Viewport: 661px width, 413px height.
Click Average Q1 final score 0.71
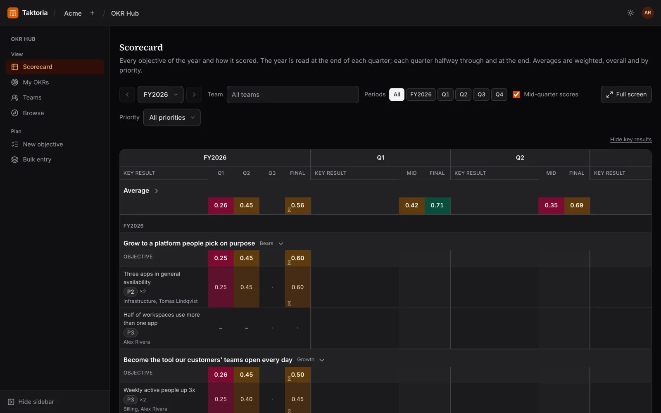coord(437,206)
